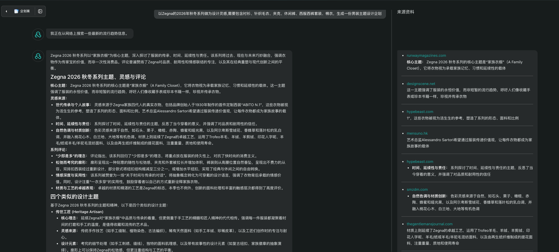Click the 核心理念： item under Heritage Artisan
This screenshot has height=252, width=559.
click(x=174, y=221)
